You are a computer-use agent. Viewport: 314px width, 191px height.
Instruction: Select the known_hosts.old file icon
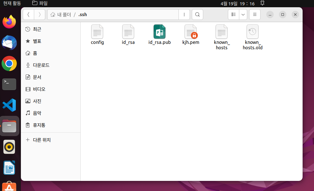[x=253, y=32]
